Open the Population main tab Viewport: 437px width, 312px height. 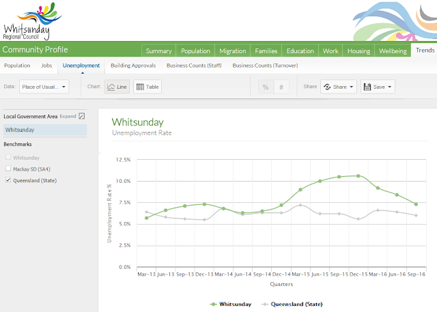coord(195,51)
